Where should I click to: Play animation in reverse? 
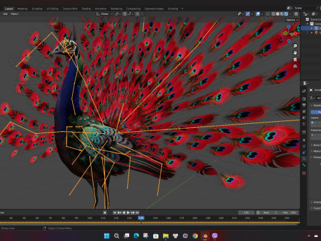[124, 213]
